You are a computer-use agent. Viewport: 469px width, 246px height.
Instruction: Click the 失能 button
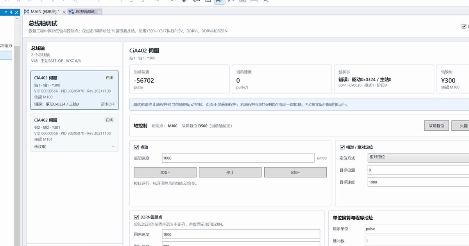point(460,126)
